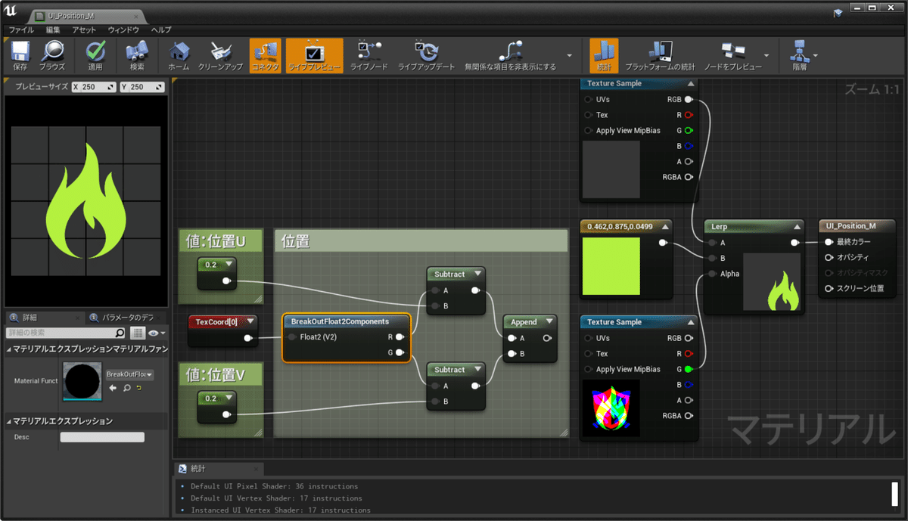Image resolution: width=908 pixels, height=521 pixels.
Task: Expand the Append node arrow
Action: pyautogui.click(x=548, y=322)
